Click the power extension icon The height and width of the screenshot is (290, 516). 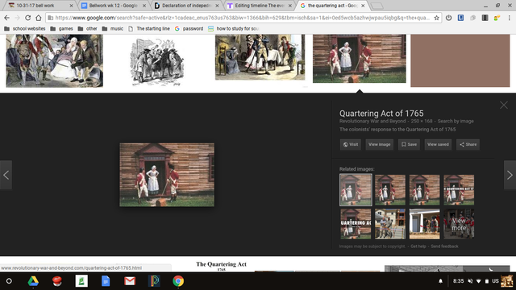tap(448, 18)
